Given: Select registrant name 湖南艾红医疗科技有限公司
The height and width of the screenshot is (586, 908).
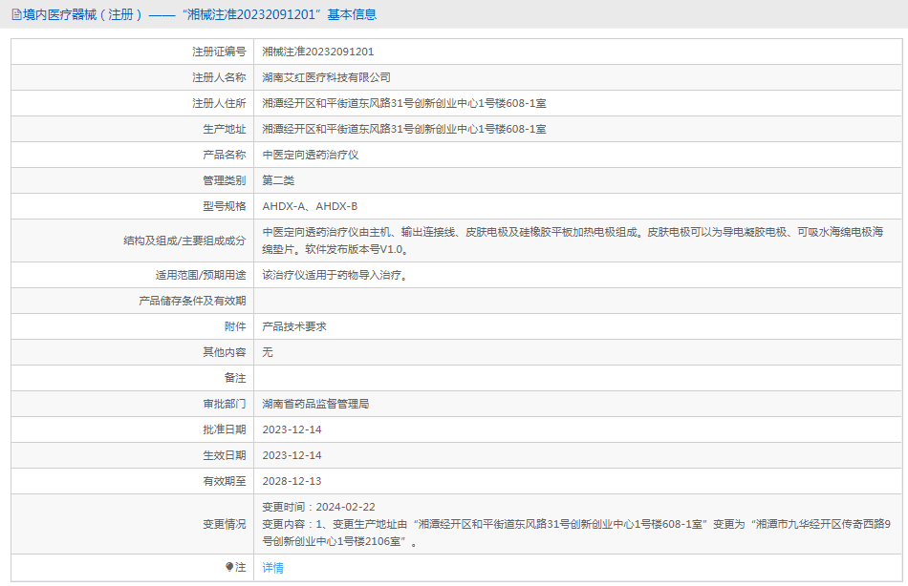Looking at the screenshot, I should point(326,77).
